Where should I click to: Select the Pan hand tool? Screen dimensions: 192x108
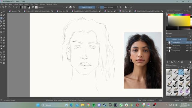tap(4, 63)
